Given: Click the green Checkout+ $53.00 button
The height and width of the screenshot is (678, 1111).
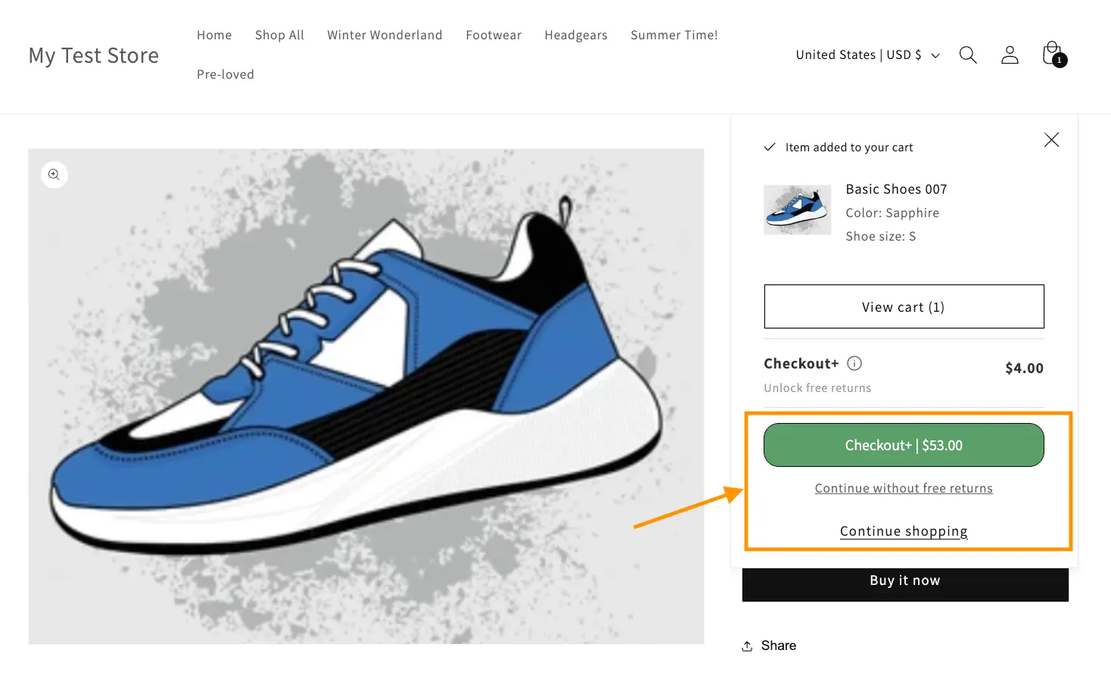Looking at the screenshot, I should pyautogui.click(x=904, y=445).
